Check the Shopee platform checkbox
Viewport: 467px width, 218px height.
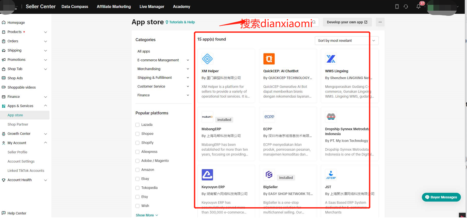click(138, 134)
